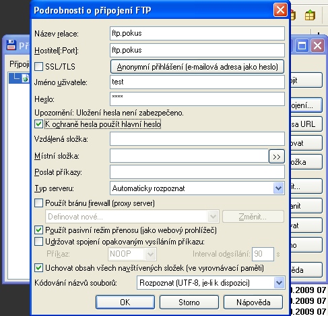The width and height of the screenshot is (328, 316).
Task: Click the Storno button
Action: tap(189, 302)
